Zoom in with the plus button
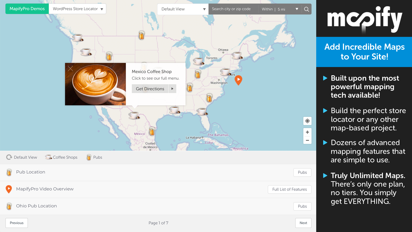 [307, 132]
